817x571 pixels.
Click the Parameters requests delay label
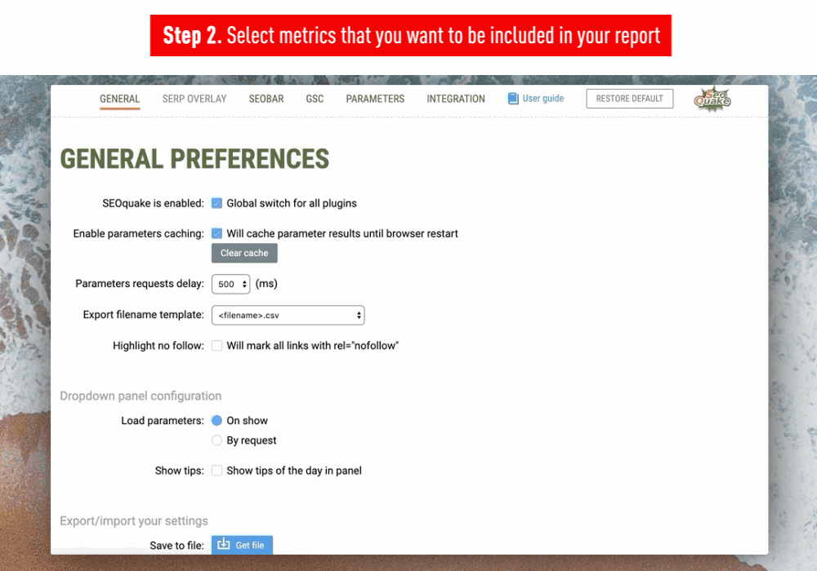140,284
